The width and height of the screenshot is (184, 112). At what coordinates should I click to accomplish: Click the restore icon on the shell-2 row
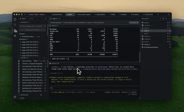tap(170, 28)
